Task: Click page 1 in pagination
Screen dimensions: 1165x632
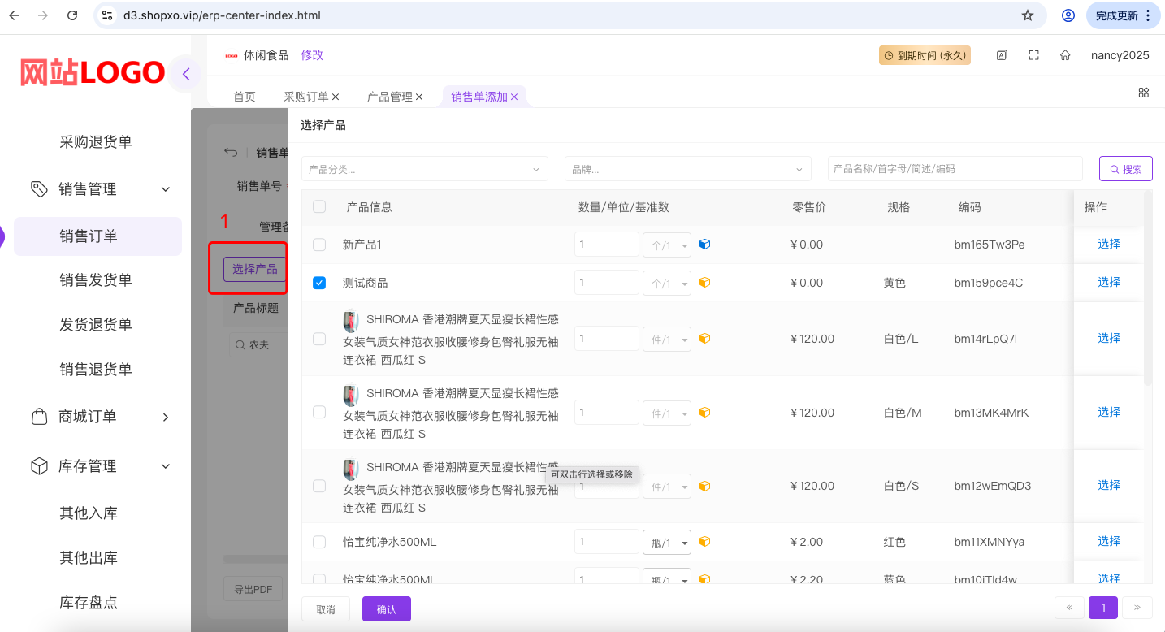Action: (x=1103, y=608)
